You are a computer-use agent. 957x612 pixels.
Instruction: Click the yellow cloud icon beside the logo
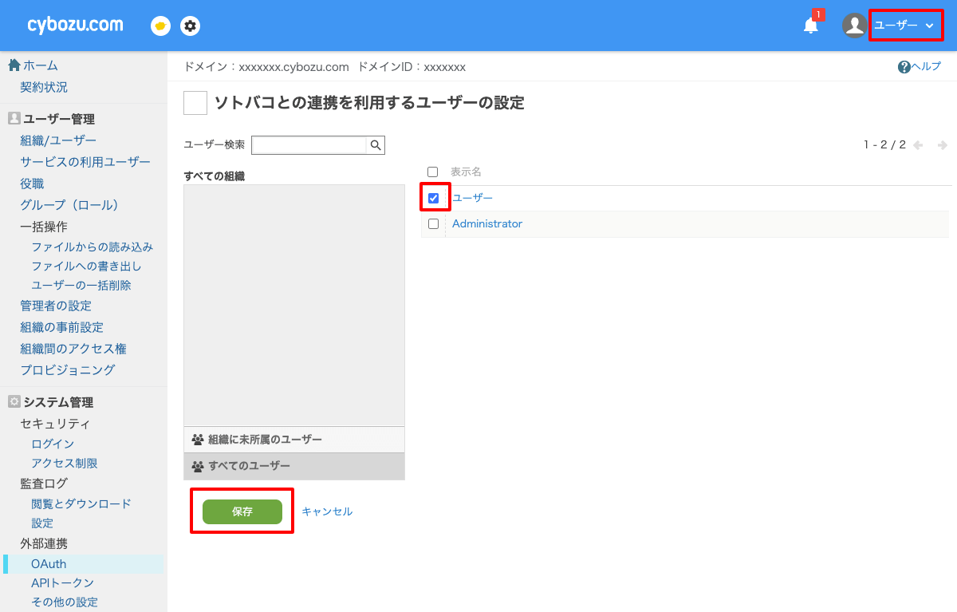160,26
